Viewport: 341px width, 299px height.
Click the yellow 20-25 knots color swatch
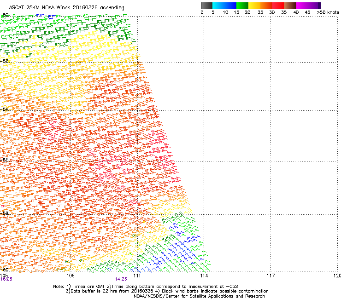[x=254, y=6]
